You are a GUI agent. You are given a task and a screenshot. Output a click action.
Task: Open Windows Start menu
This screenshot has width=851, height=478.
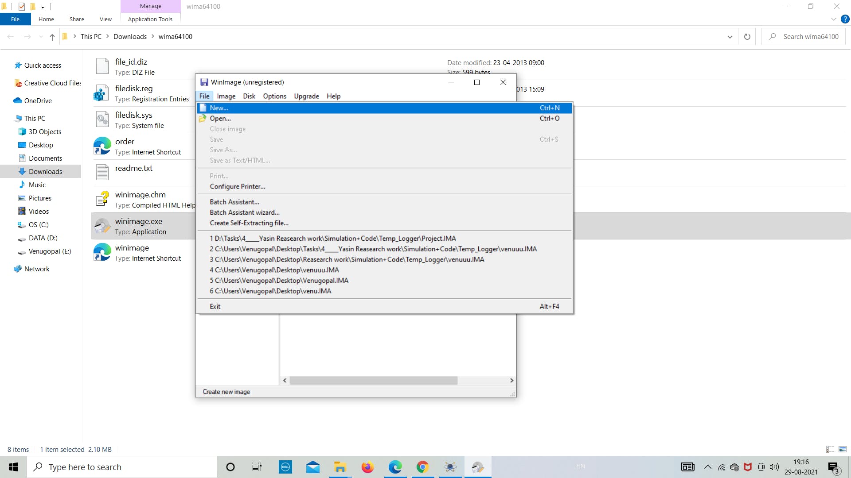[x=13, y=467]
